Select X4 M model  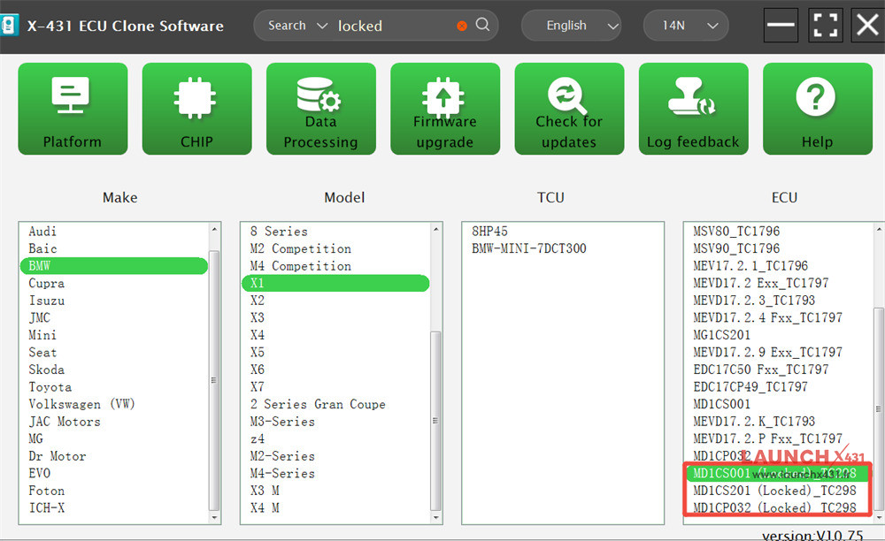click(335, 507)
